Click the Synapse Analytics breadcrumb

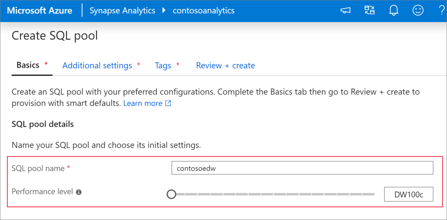click(122, 10)
